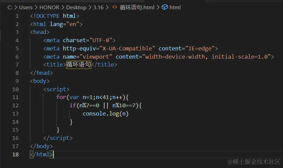Viewport: 283px width, 168px height.
Task: Click the C: breadcrumb segment
Action: 10,8
